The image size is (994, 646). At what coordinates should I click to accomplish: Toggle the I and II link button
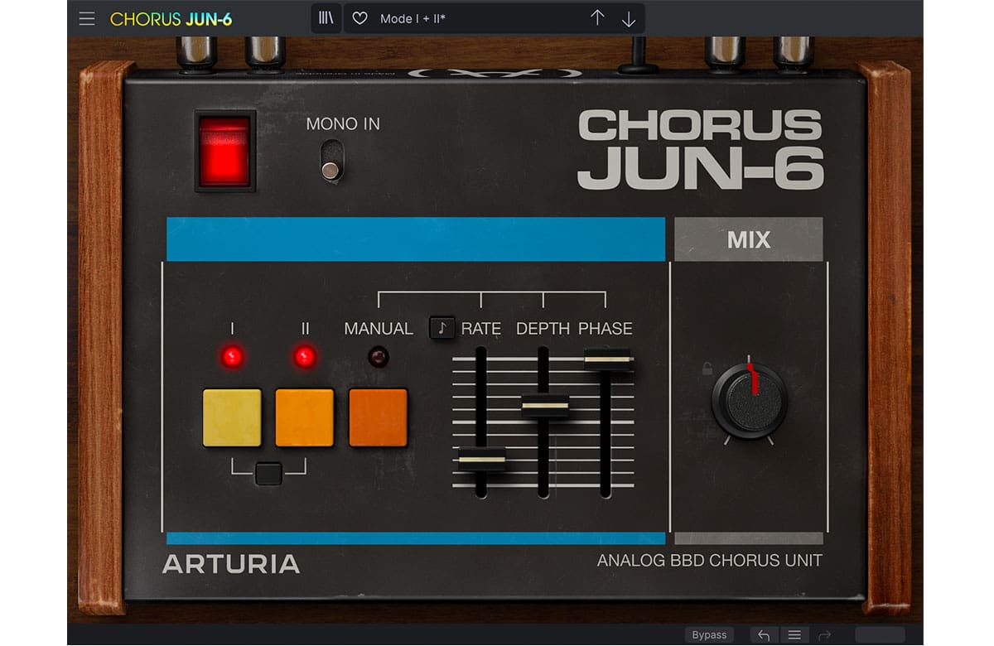[x=268, y=474]
